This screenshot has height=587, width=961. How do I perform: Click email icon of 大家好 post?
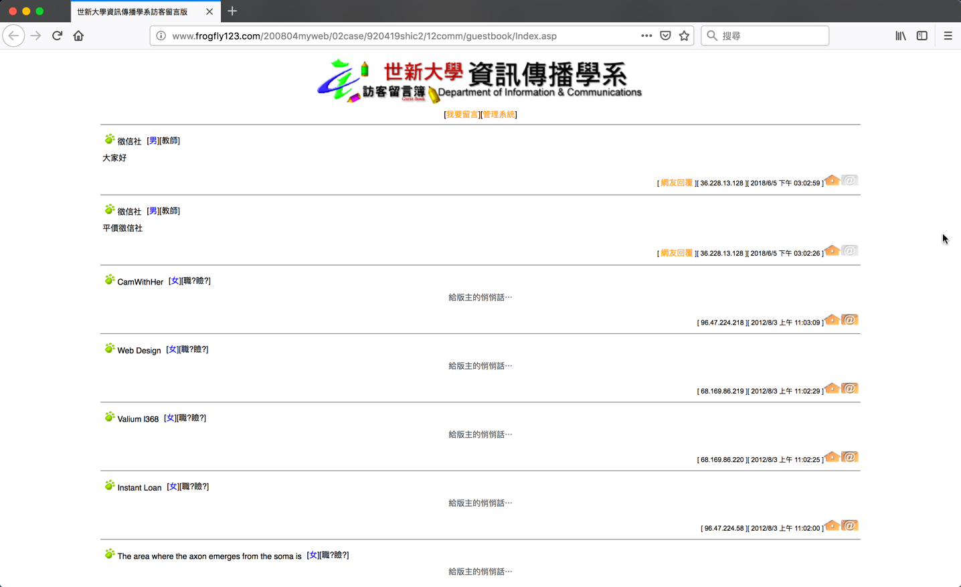(849, 180)
